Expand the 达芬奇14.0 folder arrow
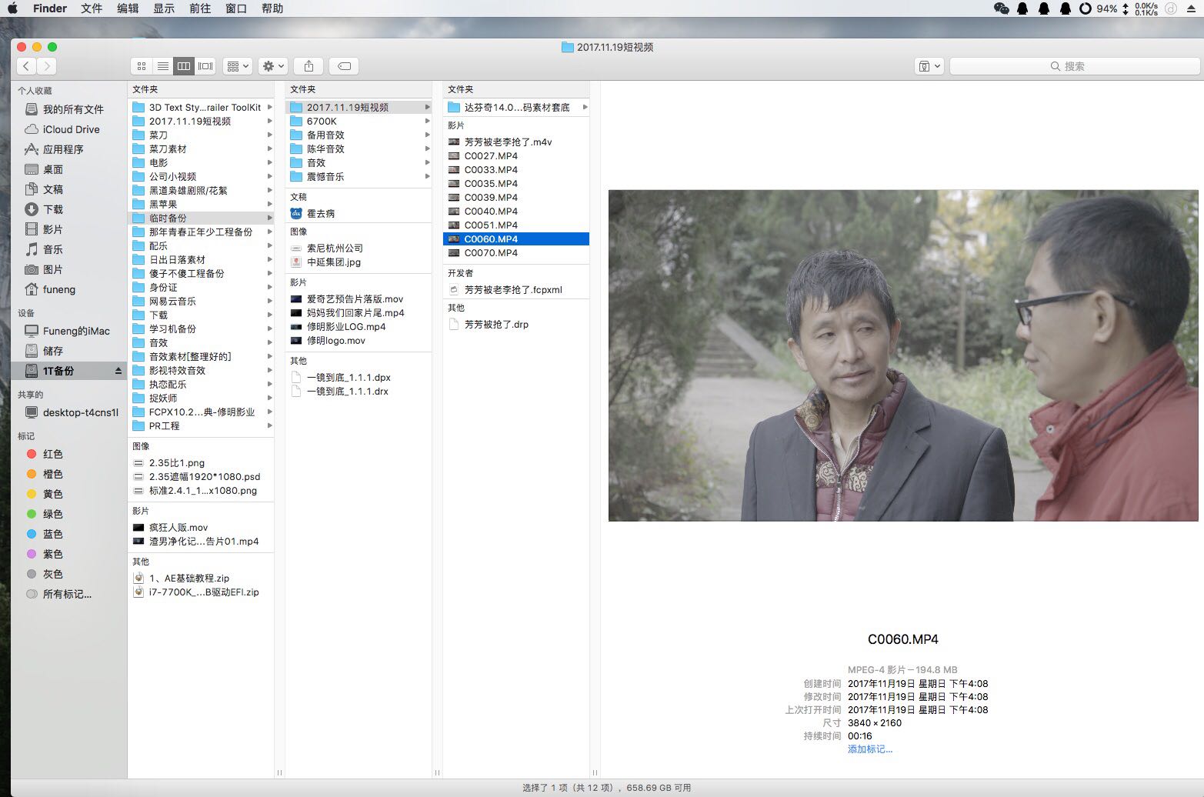The image size is (1204, 797). click(x=585, y=108)
